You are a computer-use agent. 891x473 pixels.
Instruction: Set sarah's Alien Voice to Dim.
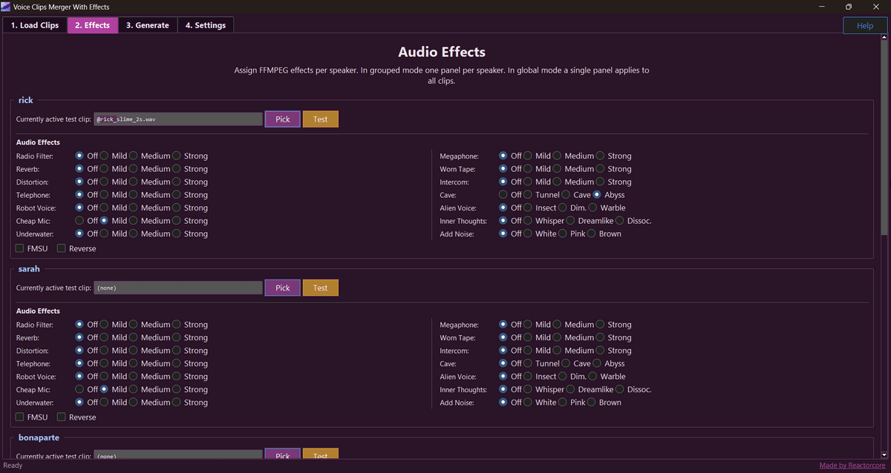(x=562, y=377)
